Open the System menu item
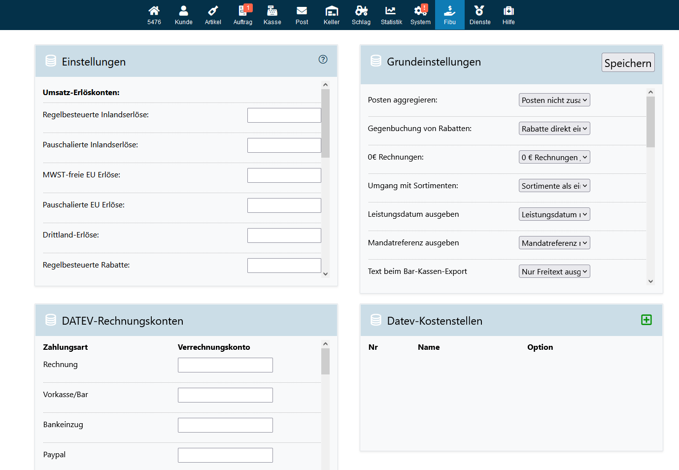679x470 pixels. click(420, 15)
